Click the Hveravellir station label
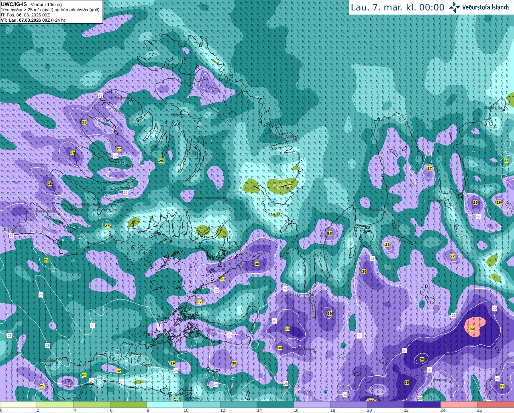The image size is (514, 413). click(441, 379)
